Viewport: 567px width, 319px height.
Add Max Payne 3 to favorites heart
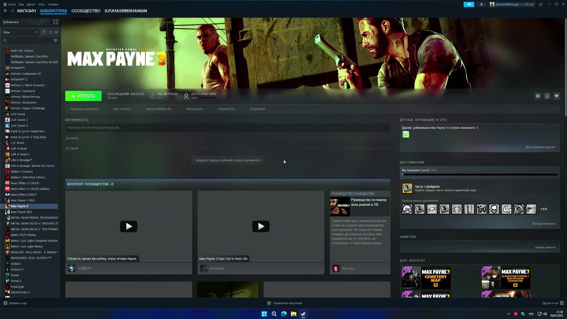click(x=556, y=96)
